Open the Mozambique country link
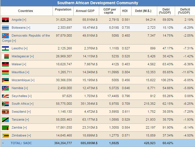 21,80
